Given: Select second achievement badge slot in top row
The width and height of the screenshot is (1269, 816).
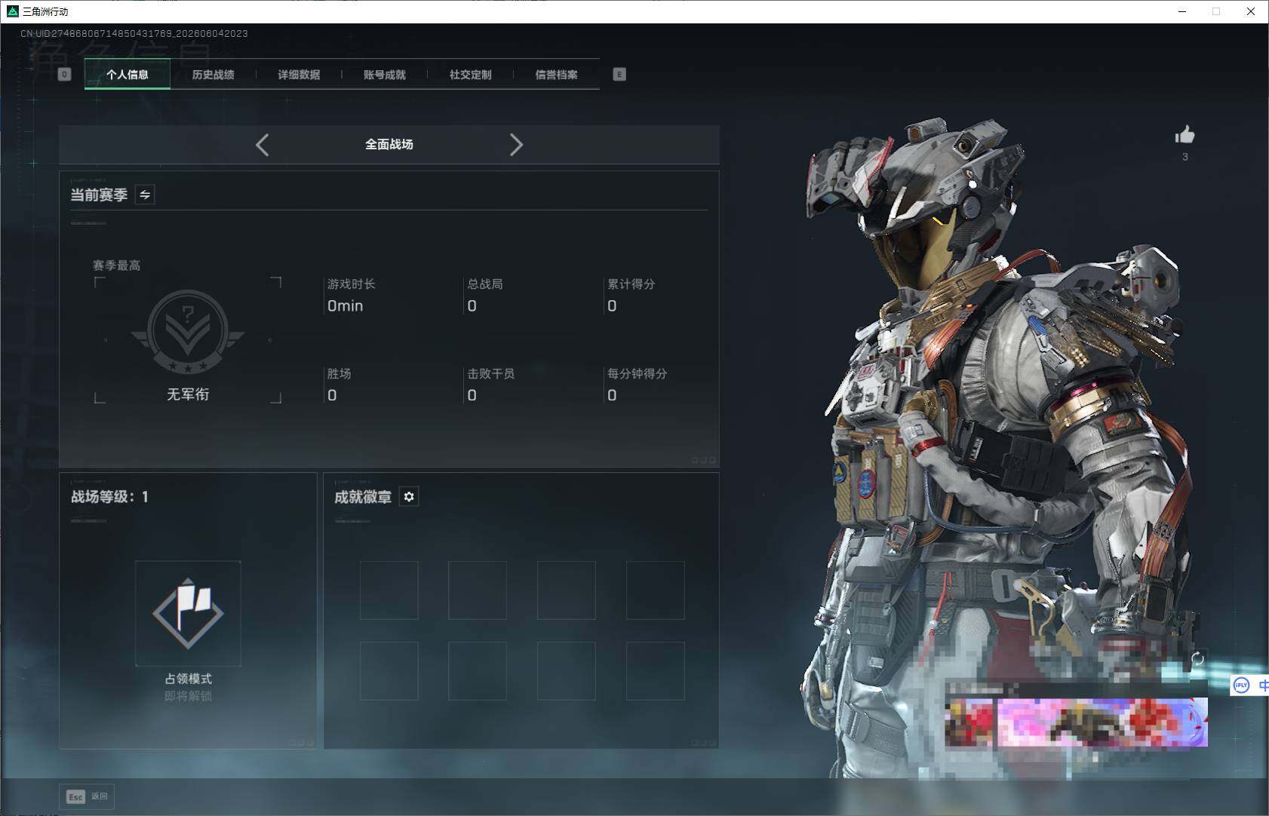Looking at the screenshot, I should (x=478, y=591).
